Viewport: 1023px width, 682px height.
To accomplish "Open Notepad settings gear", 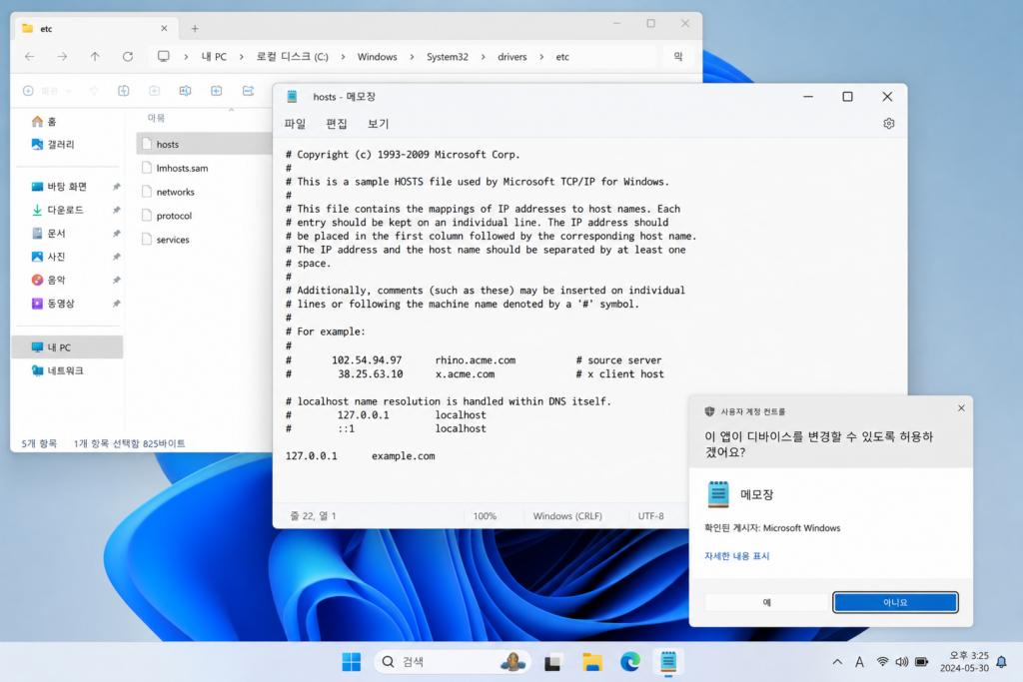I will 888,123.
